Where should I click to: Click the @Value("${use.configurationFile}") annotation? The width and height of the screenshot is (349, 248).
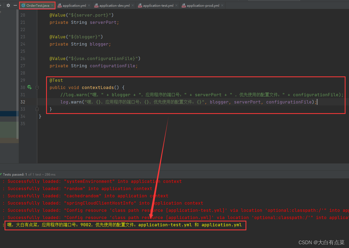pyautogui.click(x=95, y=59)
